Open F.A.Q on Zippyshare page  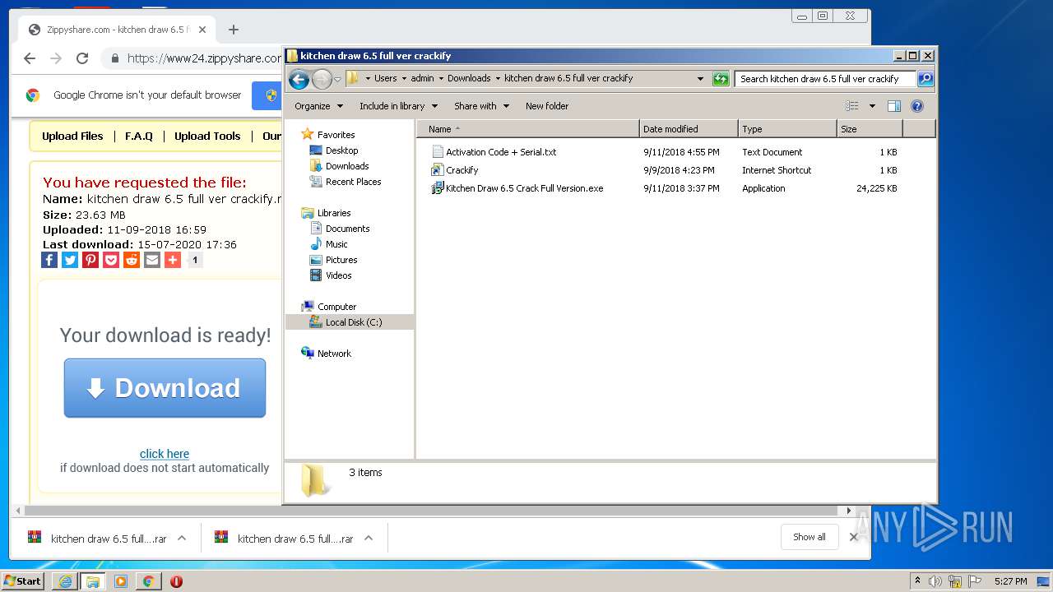(x=139, y=136)
